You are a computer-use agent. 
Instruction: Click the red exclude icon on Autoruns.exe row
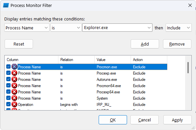tap(15, 79)
